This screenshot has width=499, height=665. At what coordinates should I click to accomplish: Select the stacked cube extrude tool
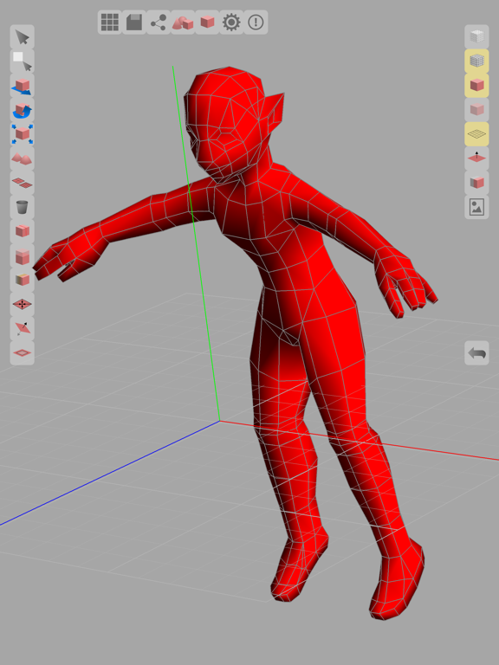(x=22, y=255)
